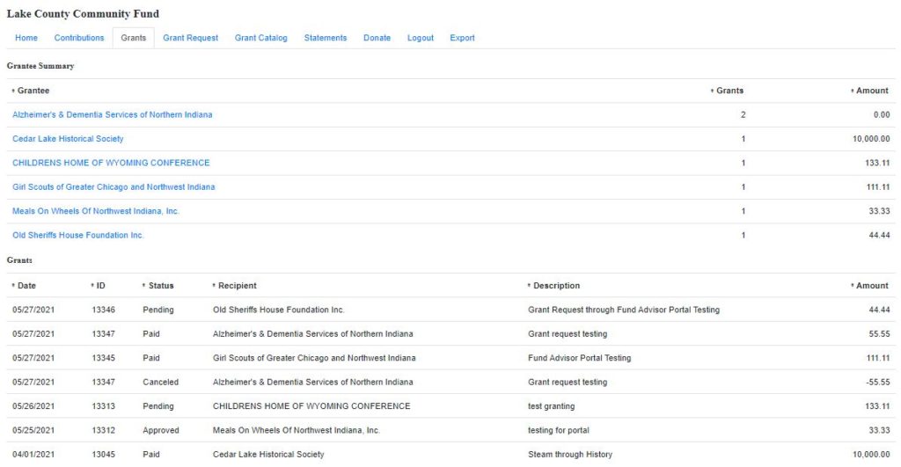Image resolution: width=901 pixels, height=467 pixels.
Task: Select grant ID 13345 cell
Action: 104,358
